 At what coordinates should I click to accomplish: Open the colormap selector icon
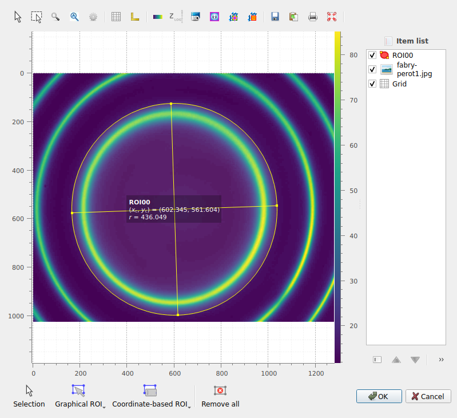[157, 17]
